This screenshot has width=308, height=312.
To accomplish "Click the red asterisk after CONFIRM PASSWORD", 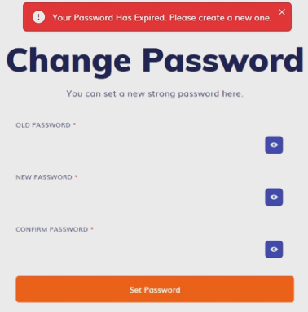I will (x=92, y=228).
